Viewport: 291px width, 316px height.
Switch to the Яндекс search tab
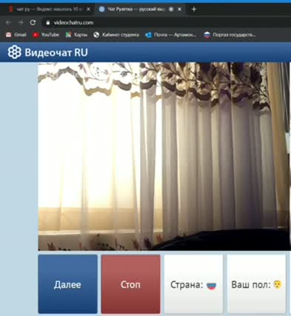(x=47, y=10)
